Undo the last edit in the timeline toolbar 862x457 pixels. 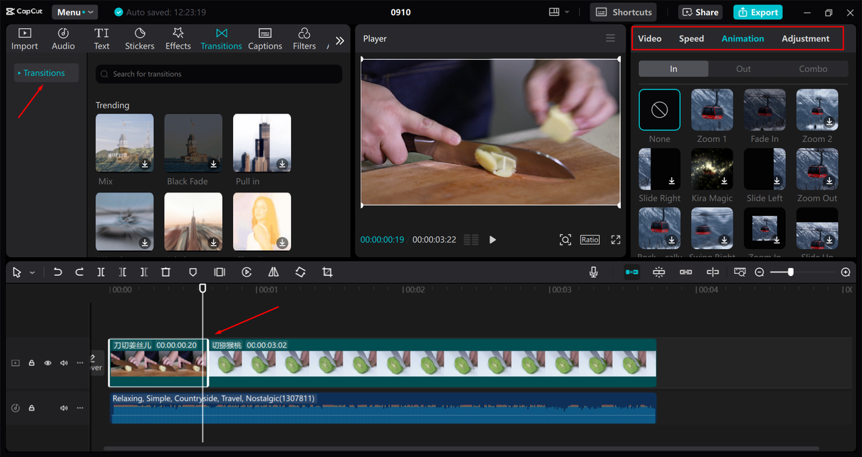(58, 272)
